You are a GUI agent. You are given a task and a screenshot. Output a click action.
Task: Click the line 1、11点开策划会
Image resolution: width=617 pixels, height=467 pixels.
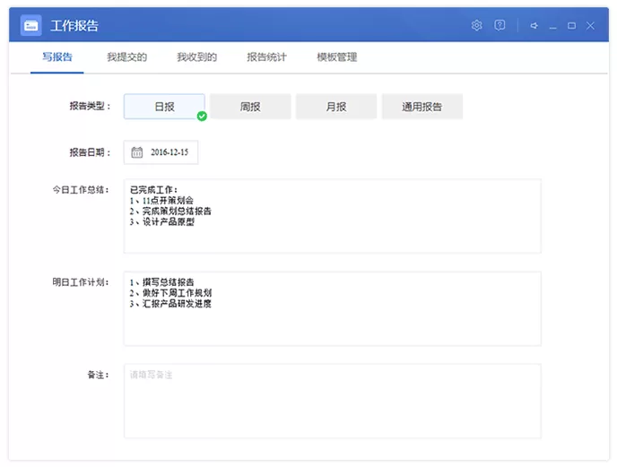point(161,201)
